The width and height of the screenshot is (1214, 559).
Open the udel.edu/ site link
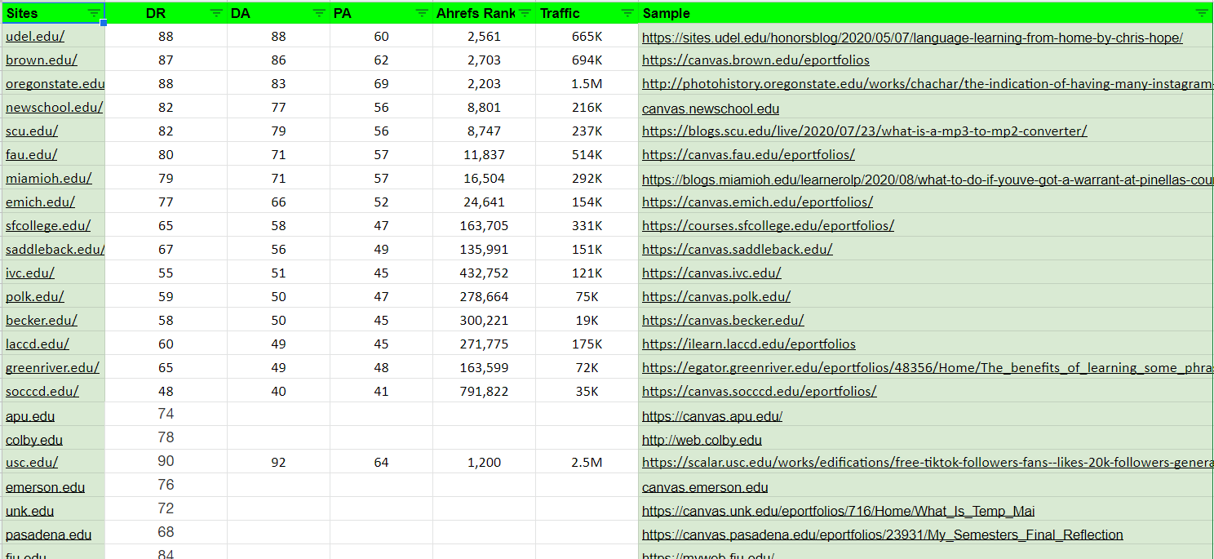pyautogui.click(x=35, y=37)
